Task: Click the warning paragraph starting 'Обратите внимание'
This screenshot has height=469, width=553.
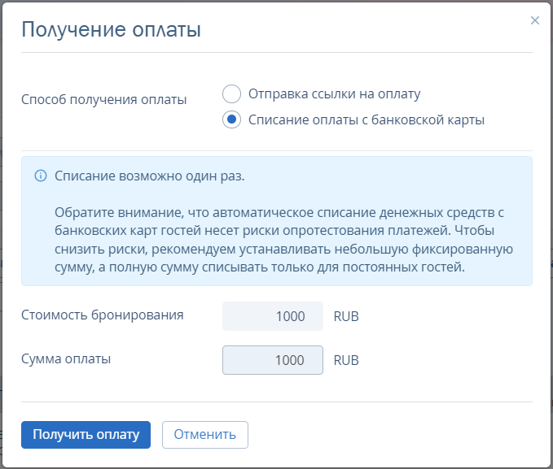Action: click(283, 240)
